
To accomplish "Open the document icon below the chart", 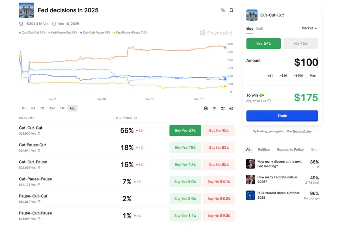I will [206, 108].
